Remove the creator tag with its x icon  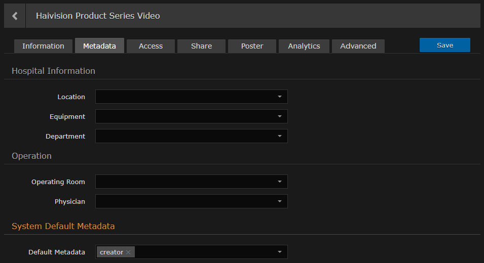128,252
